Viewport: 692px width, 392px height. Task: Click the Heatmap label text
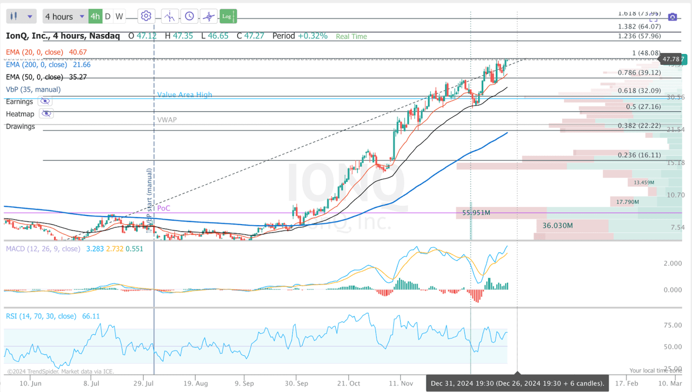[x=20, y=114]
